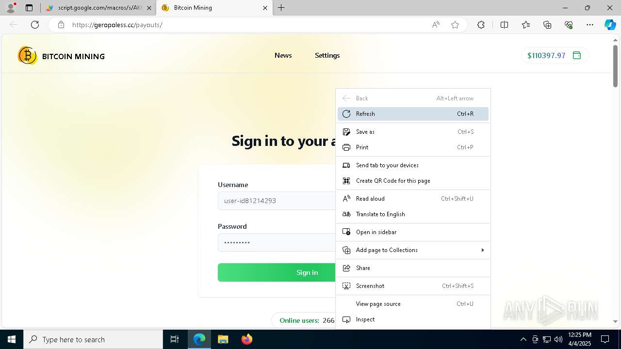621x349 pixels.
Task: Choose Inspect from context menu
Action: [413, 319]
